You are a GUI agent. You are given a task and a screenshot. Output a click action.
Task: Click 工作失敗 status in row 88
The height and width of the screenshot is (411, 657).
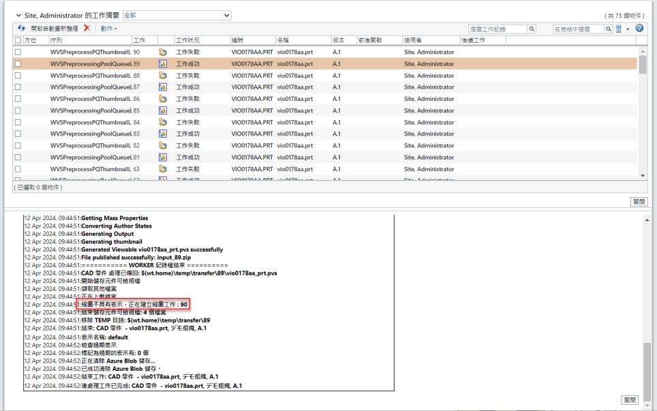pos(187,76)
